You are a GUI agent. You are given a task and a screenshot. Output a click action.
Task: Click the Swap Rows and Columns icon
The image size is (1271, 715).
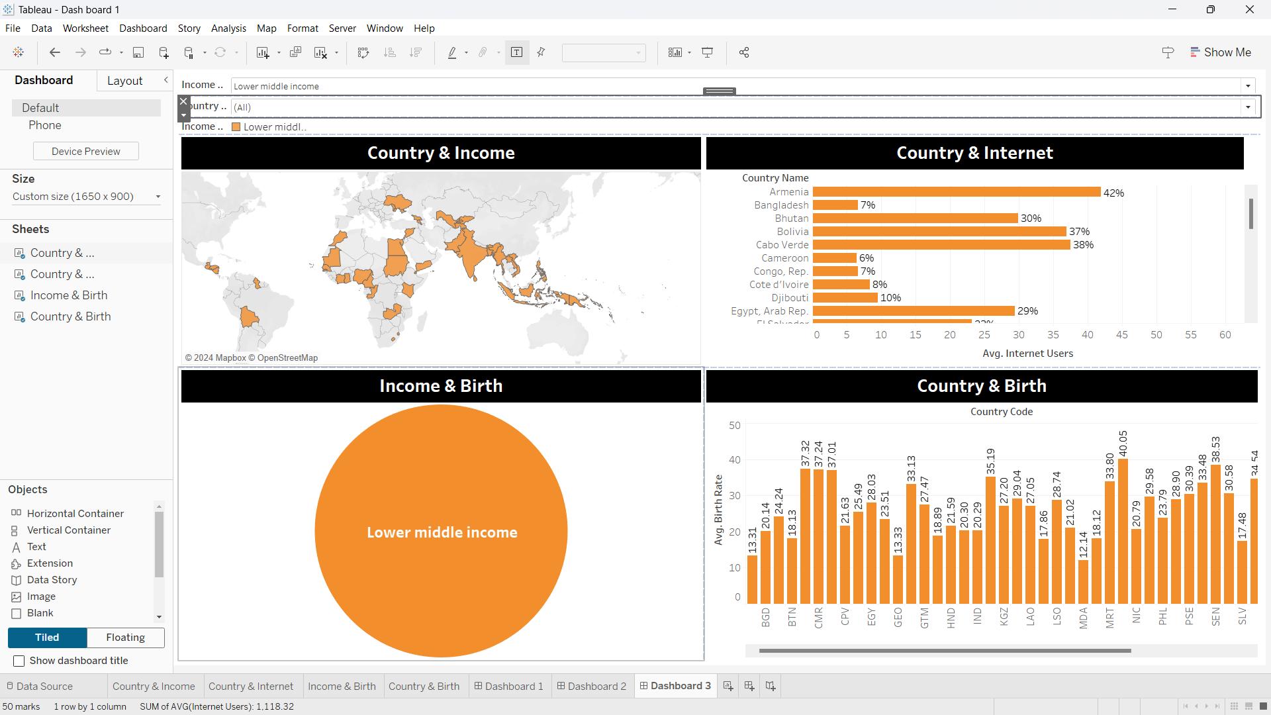(363, 52)
